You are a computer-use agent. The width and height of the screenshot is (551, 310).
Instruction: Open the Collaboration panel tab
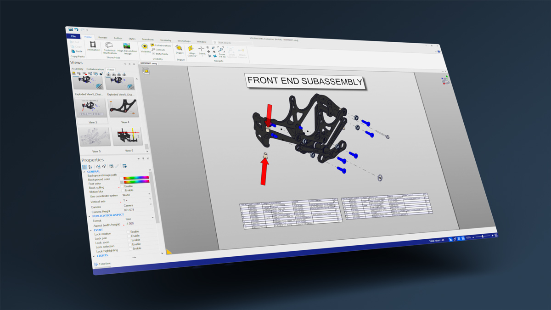point(95,69)
